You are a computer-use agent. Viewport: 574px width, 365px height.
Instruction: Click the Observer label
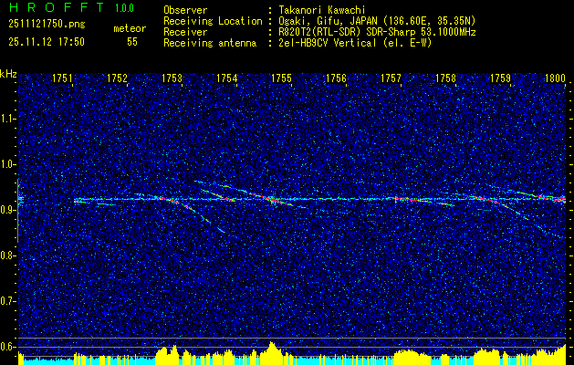tap(185, 10)
